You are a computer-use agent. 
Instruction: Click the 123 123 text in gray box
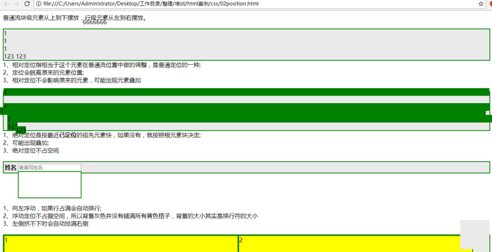pos(15,57)
